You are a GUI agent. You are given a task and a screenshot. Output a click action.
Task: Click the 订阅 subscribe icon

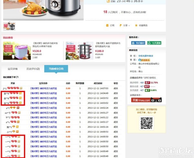point(107,25)
